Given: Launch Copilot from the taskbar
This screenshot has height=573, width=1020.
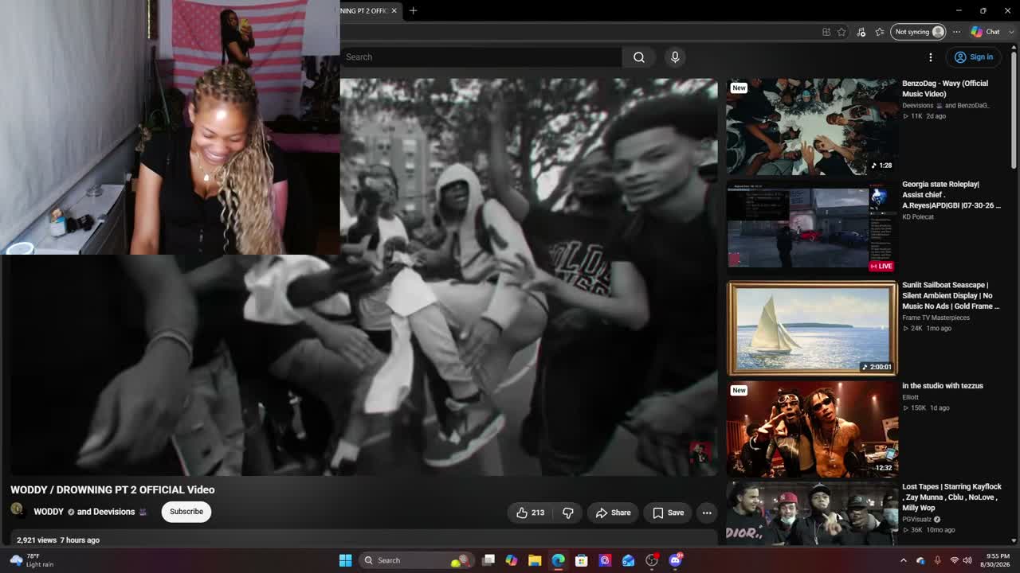Looking at the screenshot, I should click(x=512, y=560).
